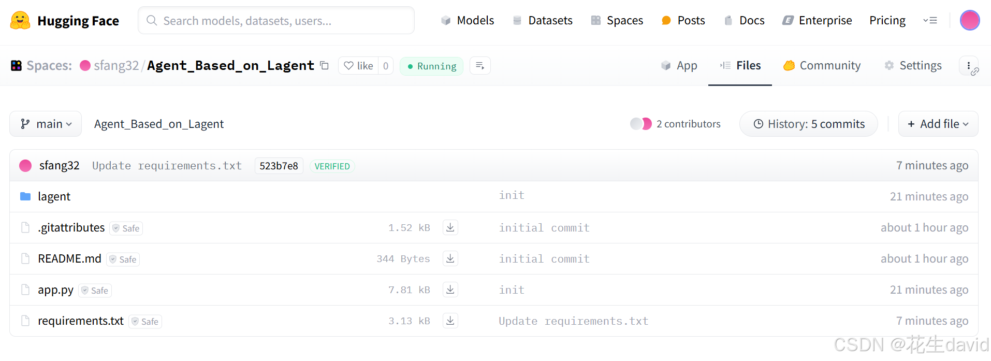Viewport: 991px width, 361px height.
Task: Open initial commit message for .gitattributes
Action: 544,228
